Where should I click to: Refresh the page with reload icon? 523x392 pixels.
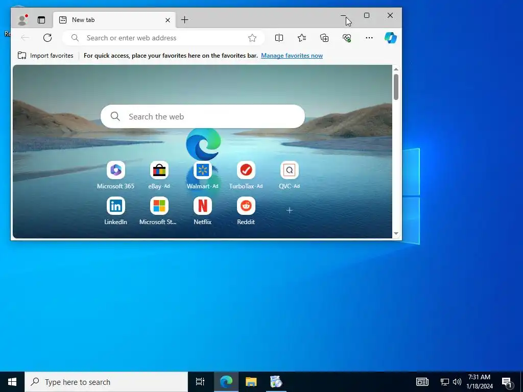[x=47, y=38]
